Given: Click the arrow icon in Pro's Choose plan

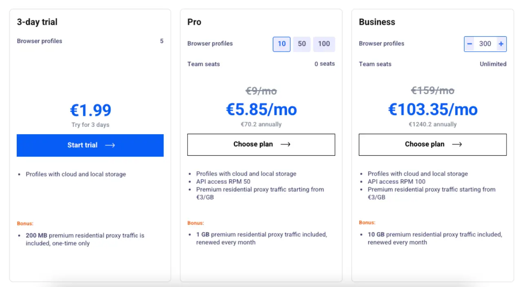Looking at the screenshot, I should pyautogui.click(x=285, y=144).
